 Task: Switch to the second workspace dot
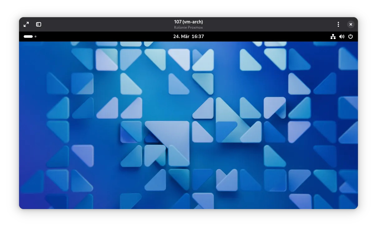pyautogui.click(x=36, y=37)
